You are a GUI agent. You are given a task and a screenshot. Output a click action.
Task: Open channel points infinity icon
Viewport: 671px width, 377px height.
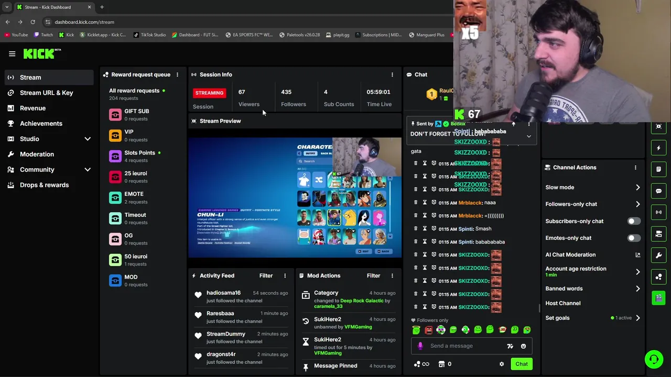pos(421,364)
